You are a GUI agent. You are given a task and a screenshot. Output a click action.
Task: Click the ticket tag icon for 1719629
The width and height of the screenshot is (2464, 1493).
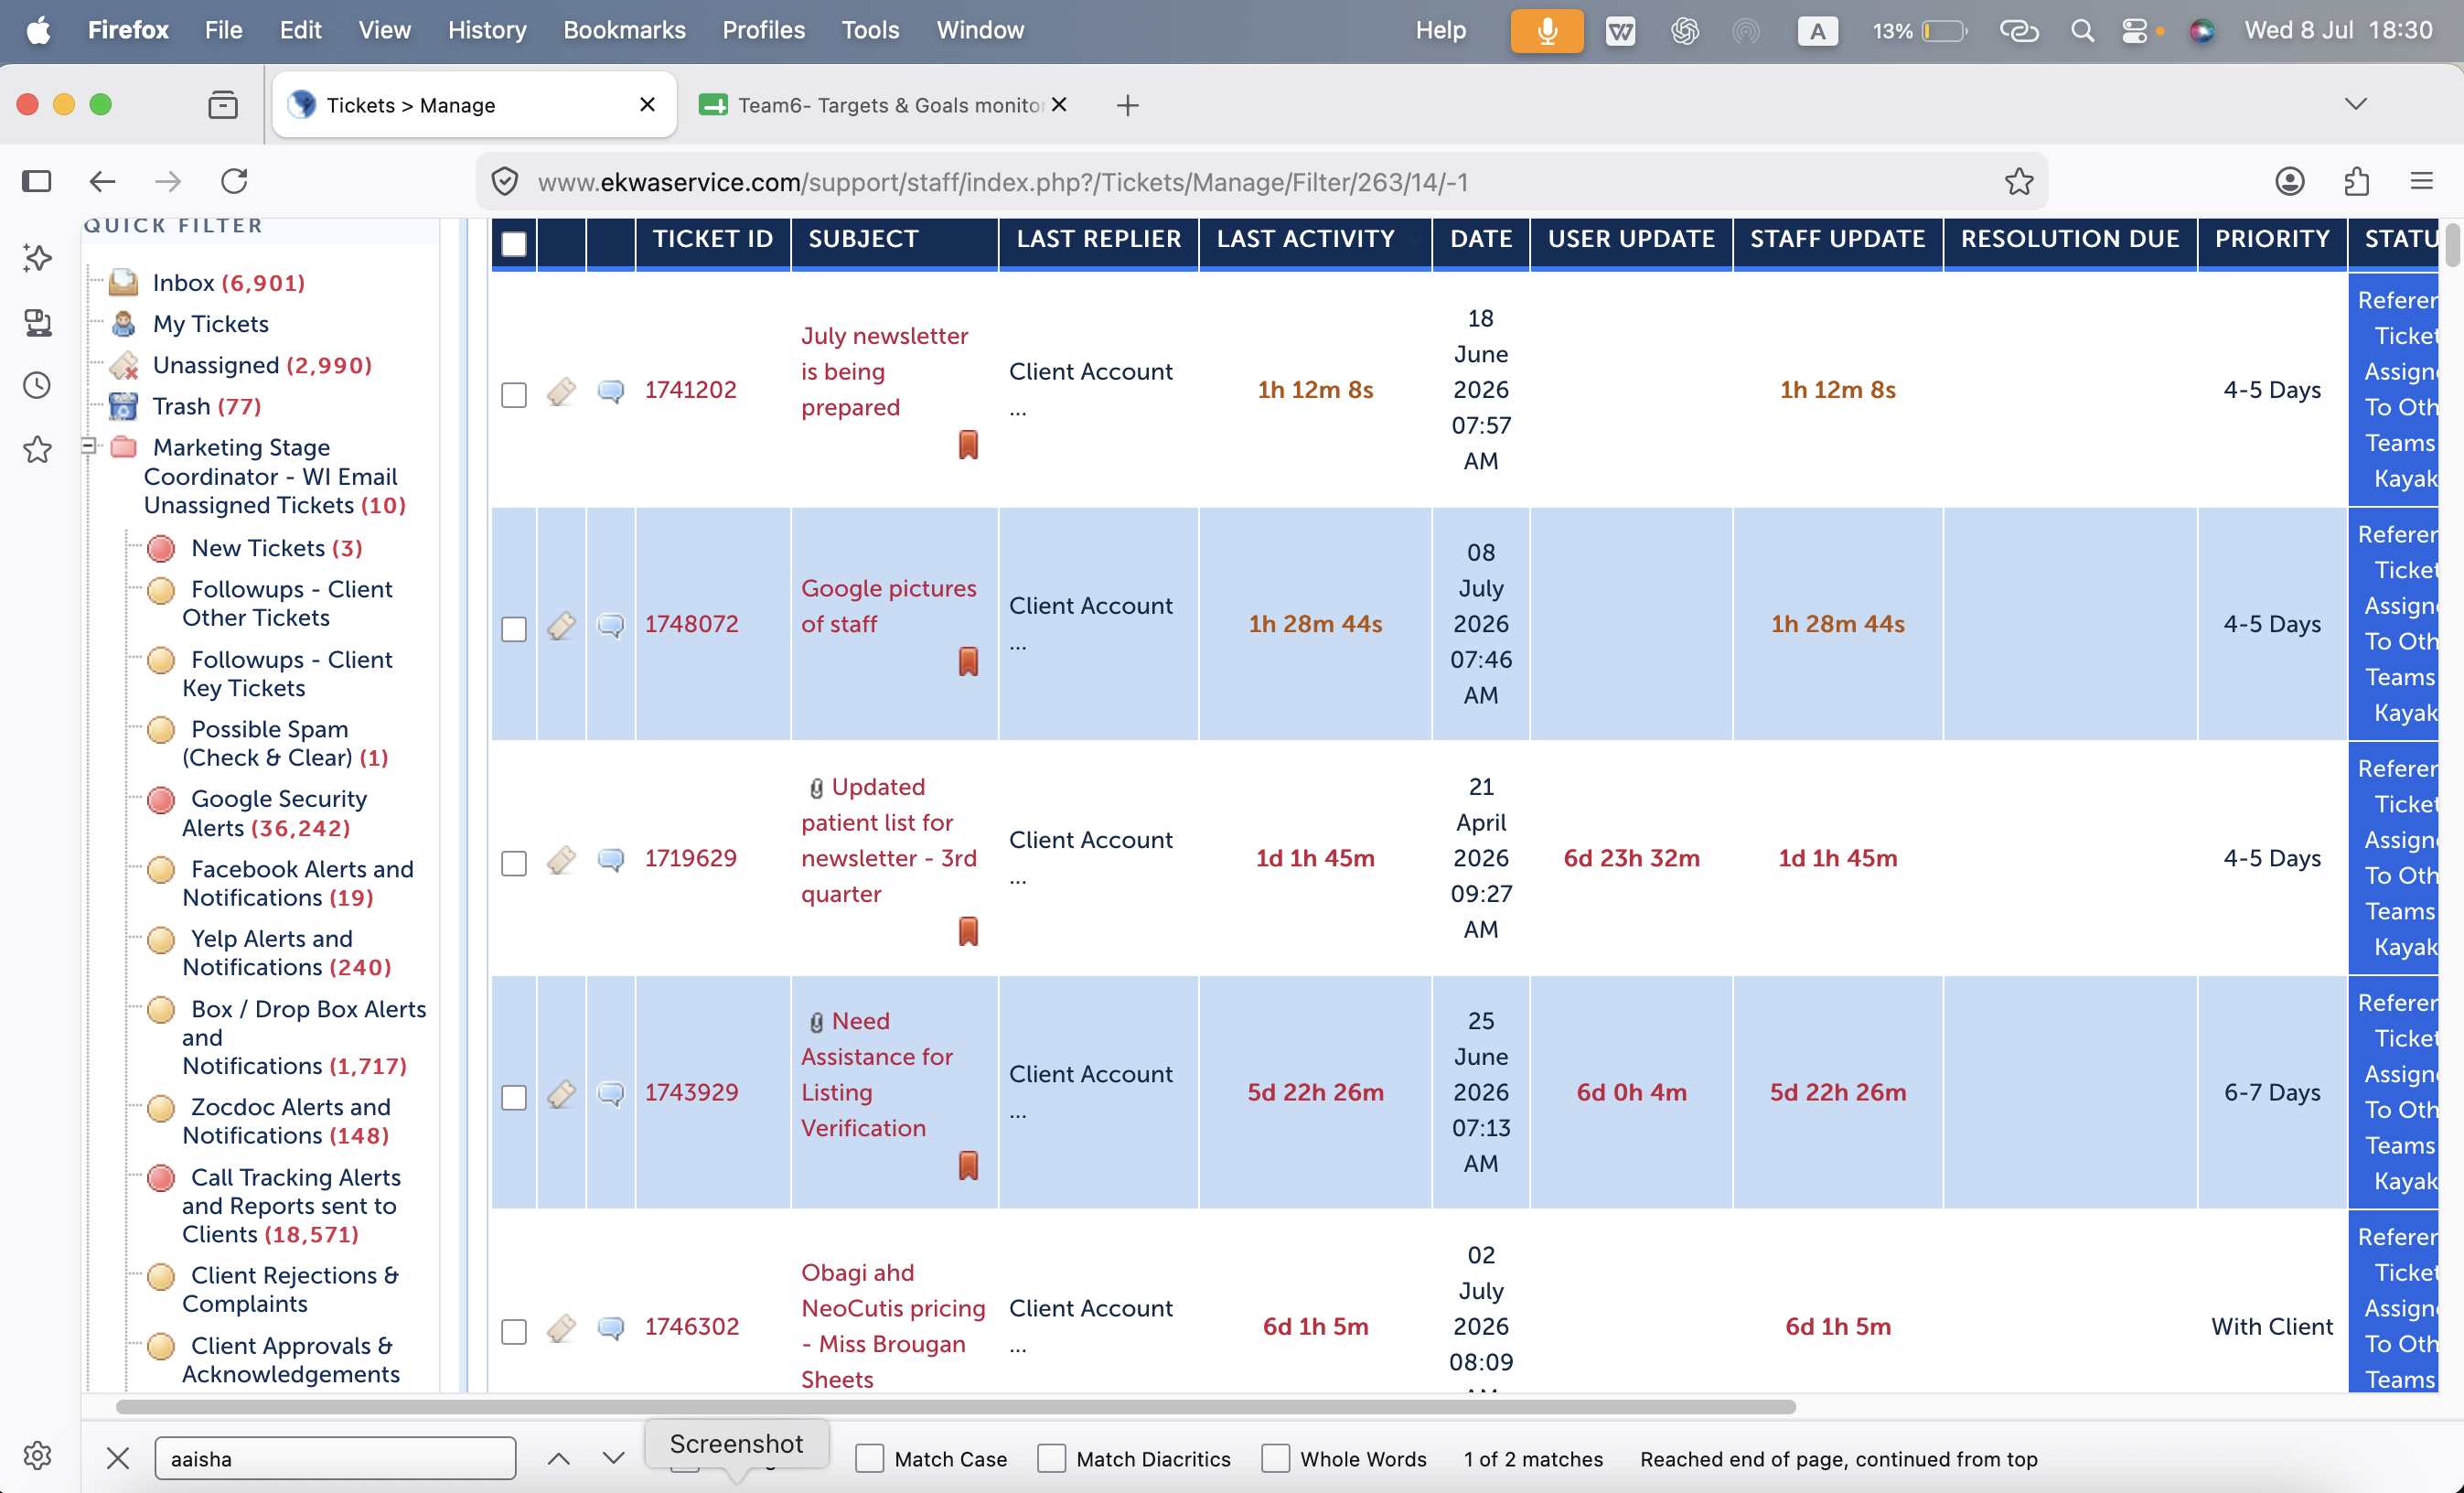pyautogui.click(x=561, y=859)
